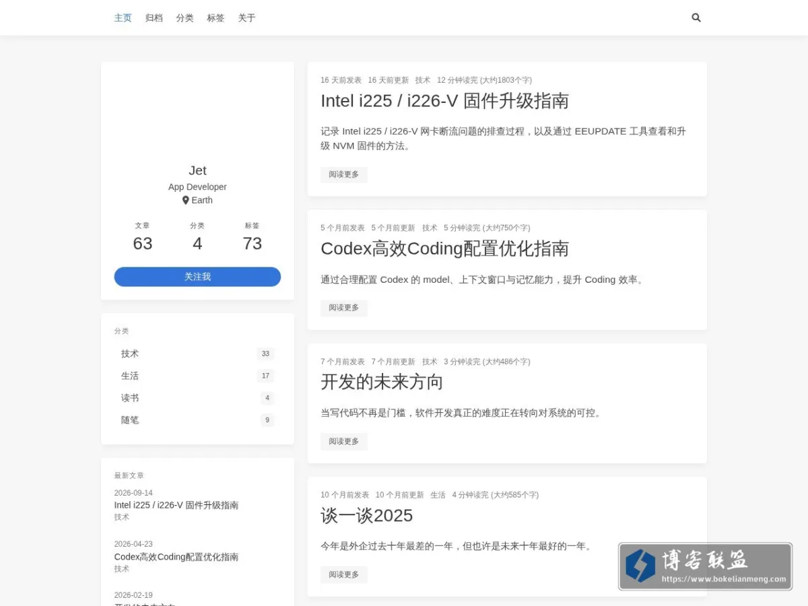Click the 标签 count 73 in profile
The width and height of the screenshot is (808, 606).
(252, 243)
